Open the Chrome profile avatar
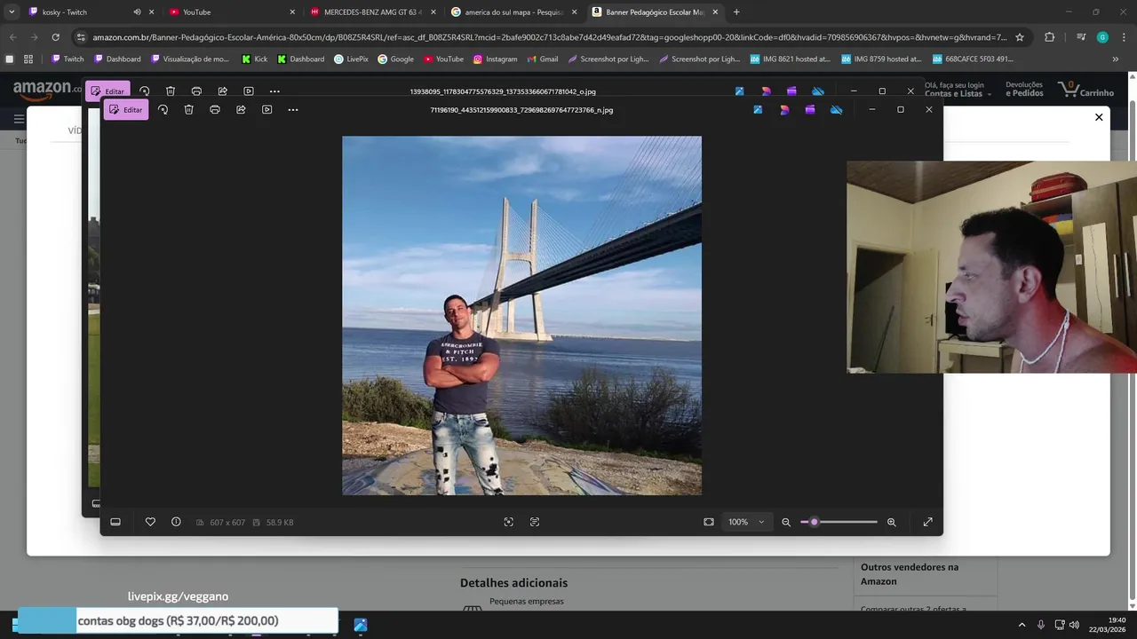This screenshot has height=639, width=1137. pos(1102,37)
